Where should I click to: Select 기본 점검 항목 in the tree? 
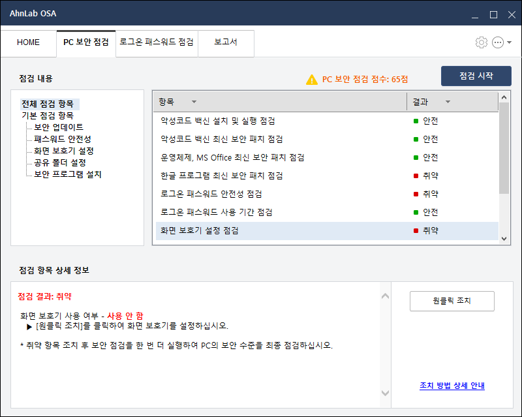click(x=48, y=116)
